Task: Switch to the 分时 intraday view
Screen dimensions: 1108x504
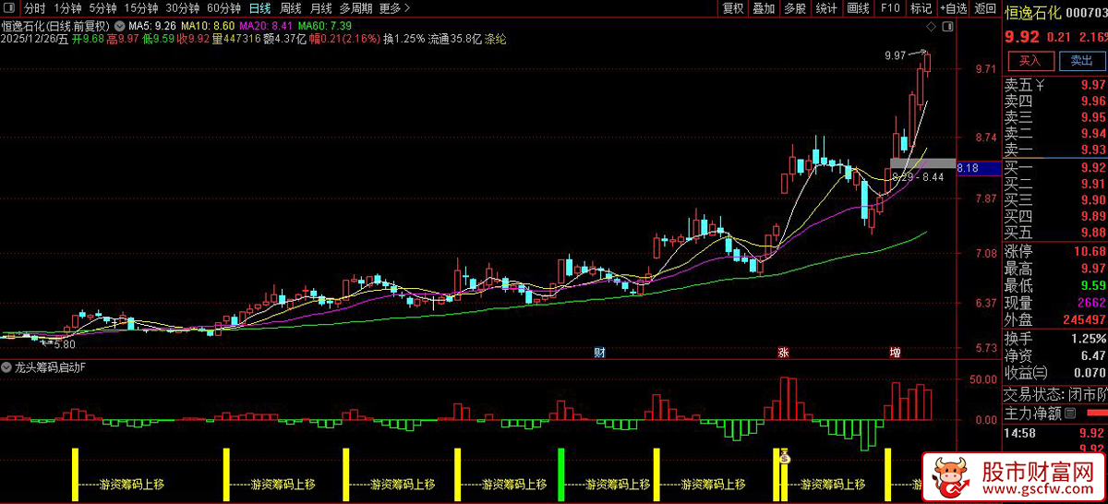Action: 34,8
